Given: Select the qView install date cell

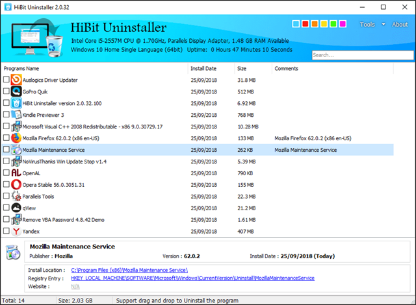Looking at the screenshot, I should pos(203,208).
